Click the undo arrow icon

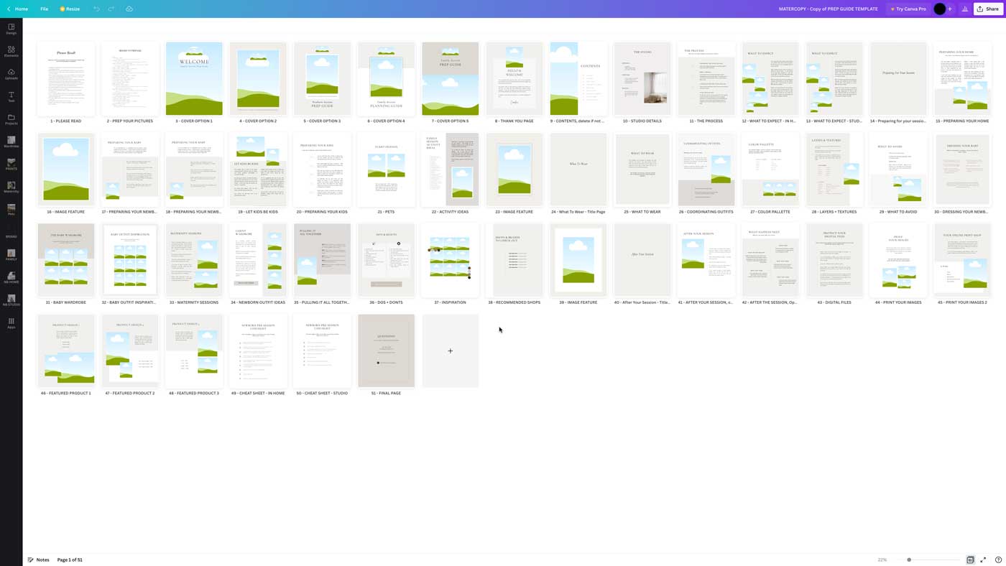[x=96, y=9]
